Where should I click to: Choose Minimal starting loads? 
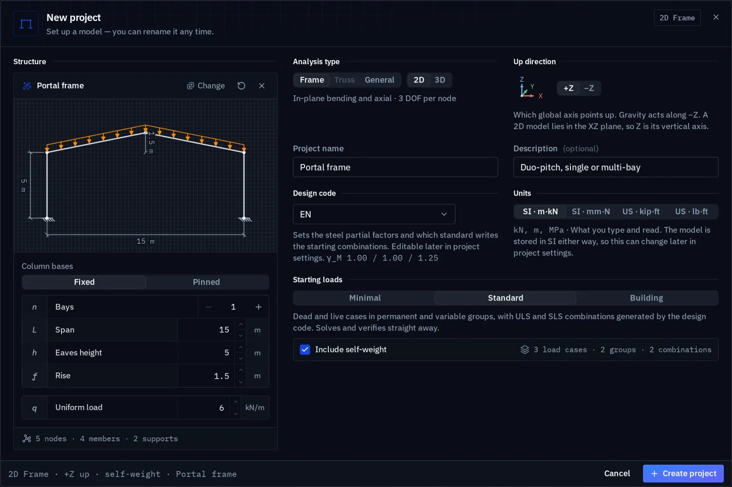point(365,298)
